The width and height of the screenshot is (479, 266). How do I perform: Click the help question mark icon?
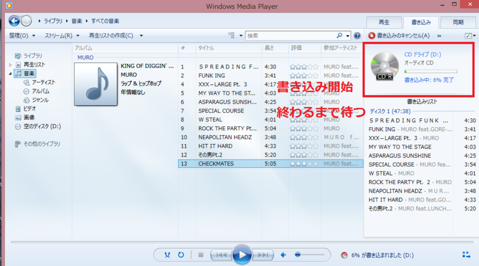[x=357, y=36]
